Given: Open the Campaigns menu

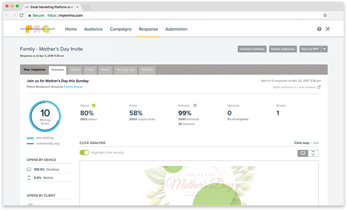Looking at the screenshot, I should [x=121, y=29].
